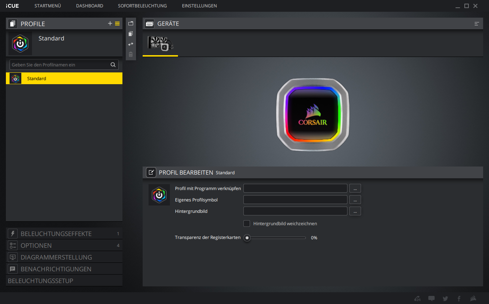489x304 pixels.
Task: Click the large Standard profile icon
Action: 20,43
